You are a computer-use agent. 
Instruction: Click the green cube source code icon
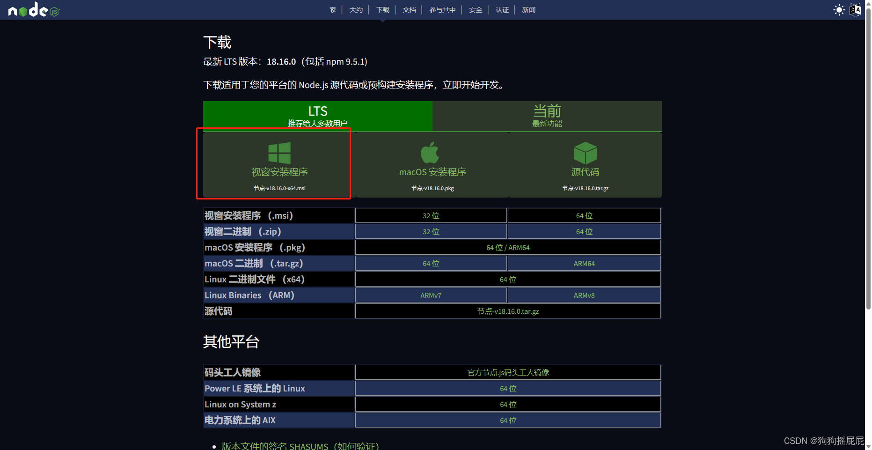coord(585,153)
